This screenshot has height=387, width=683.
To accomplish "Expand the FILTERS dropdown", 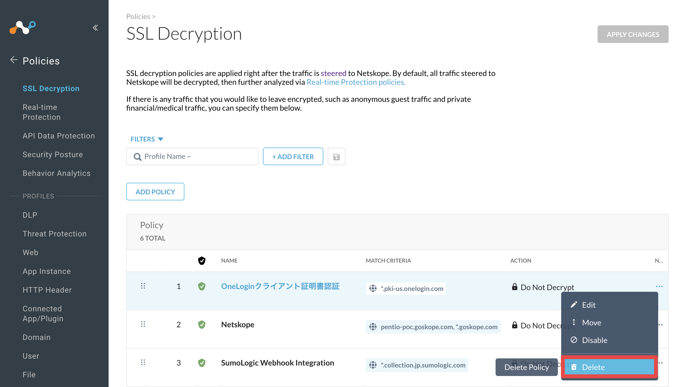I will point(147,139).
